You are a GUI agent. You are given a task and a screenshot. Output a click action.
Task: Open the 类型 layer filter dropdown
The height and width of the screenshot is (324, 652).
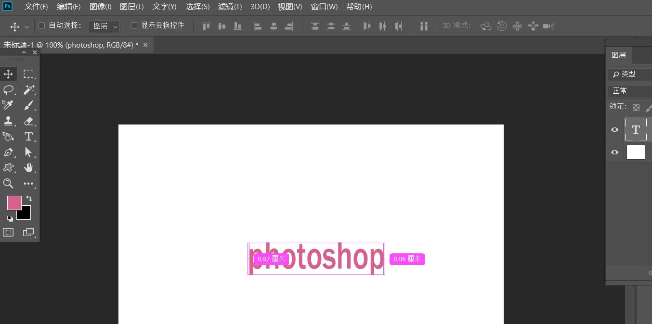[x=630, y=74]
